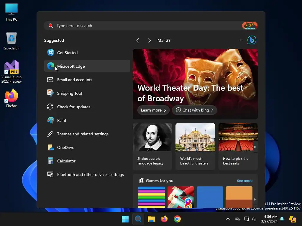
Task: Expand the hidden system tray icons chevron
Action: point(228,219)
